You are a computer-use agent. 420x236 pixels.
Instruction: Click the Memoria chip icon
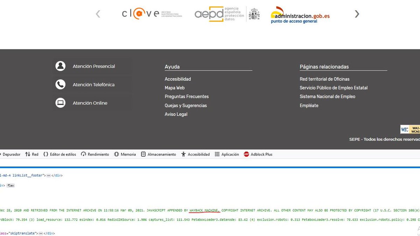coord(117,154)
